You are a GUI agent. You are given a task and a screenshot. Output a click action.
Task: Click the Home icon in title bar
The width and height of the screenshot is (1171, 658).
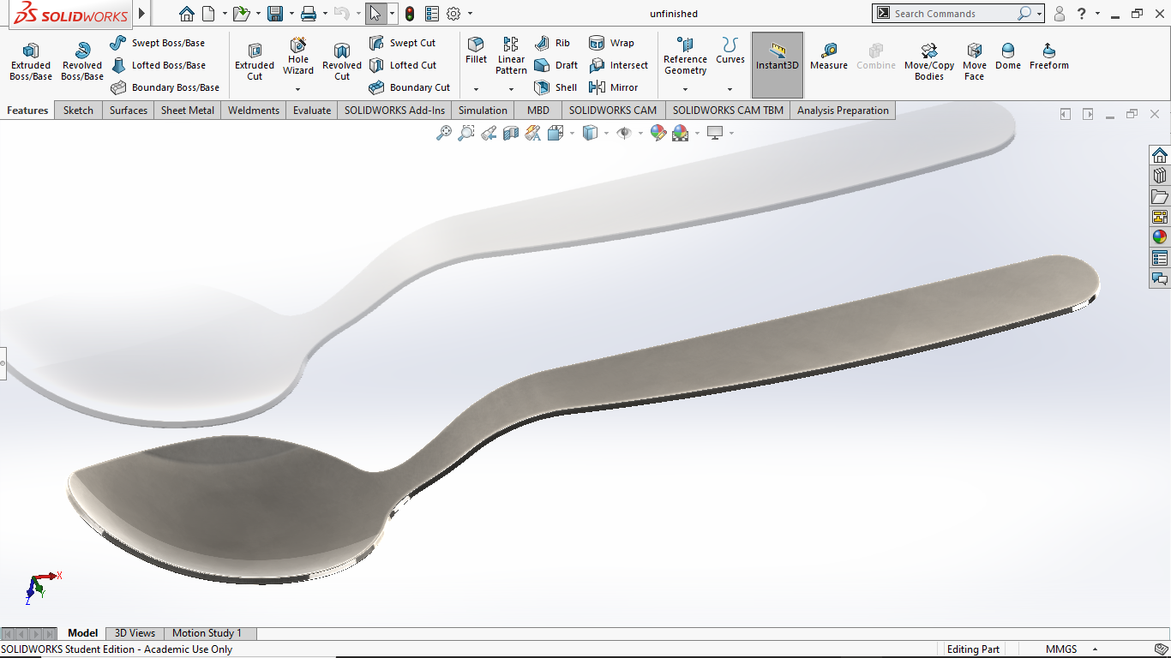187,14
